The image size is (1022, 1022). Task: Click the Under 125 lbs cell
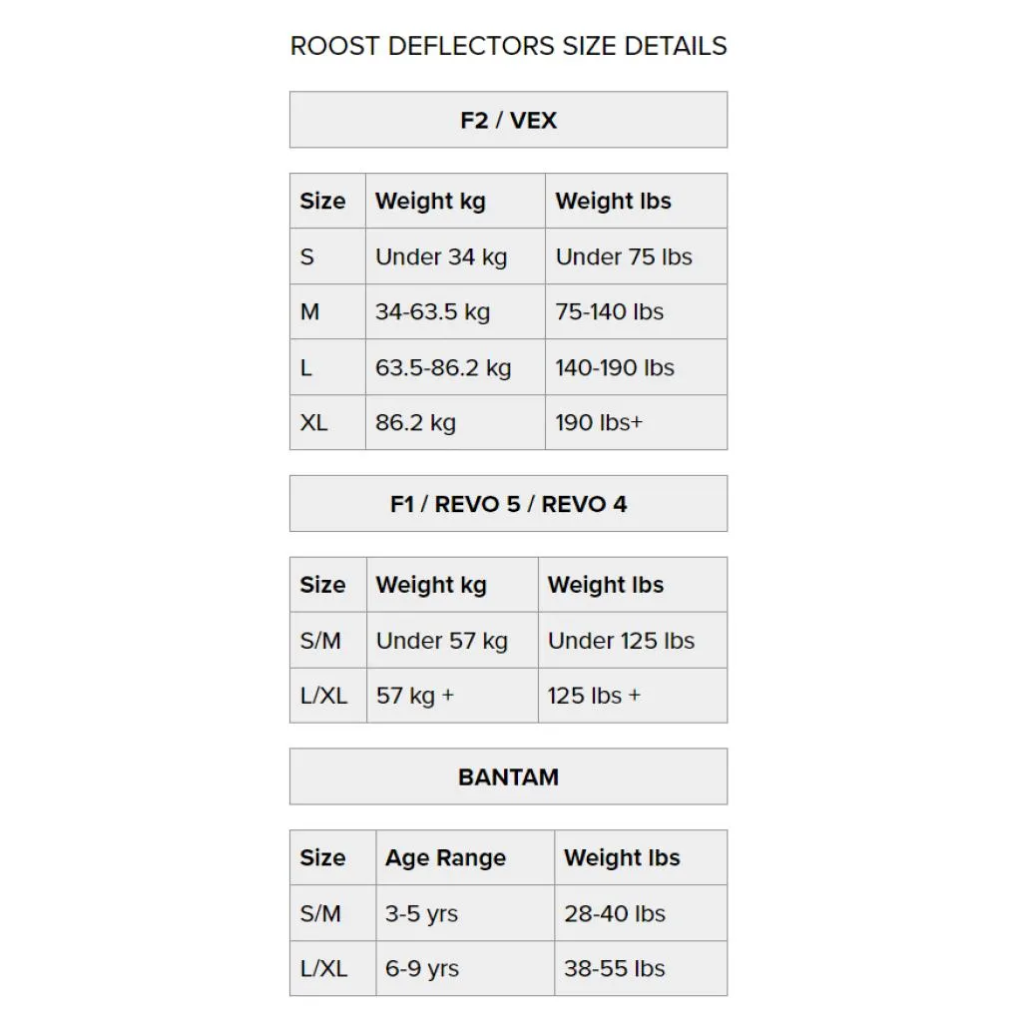[633, 640]
